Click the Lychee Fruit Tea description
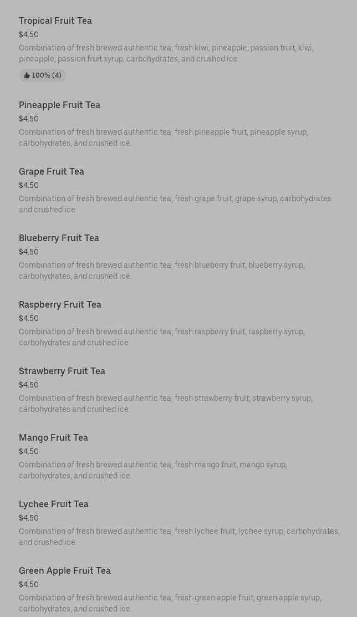The height and width of the screenshot is (617, 357). (178, 537)
